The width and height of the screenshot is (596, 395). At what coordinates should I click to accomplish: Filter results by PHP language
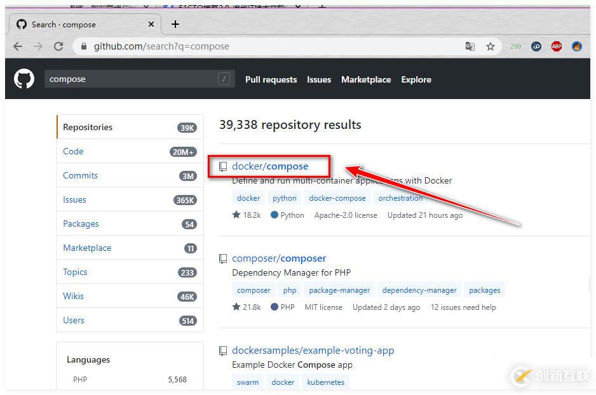point(130,379)
